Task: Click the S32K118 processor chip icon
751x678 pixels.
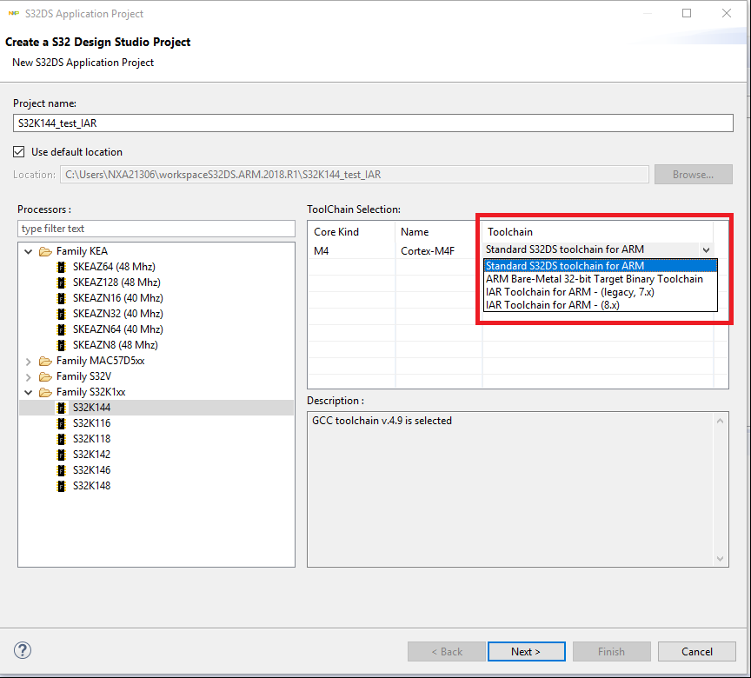Action: pyautogui.click(x=61, y=439)
